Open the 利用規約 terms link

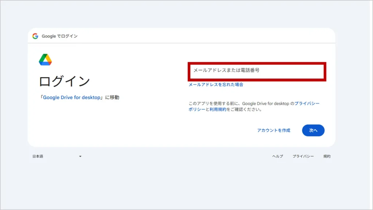218,109
